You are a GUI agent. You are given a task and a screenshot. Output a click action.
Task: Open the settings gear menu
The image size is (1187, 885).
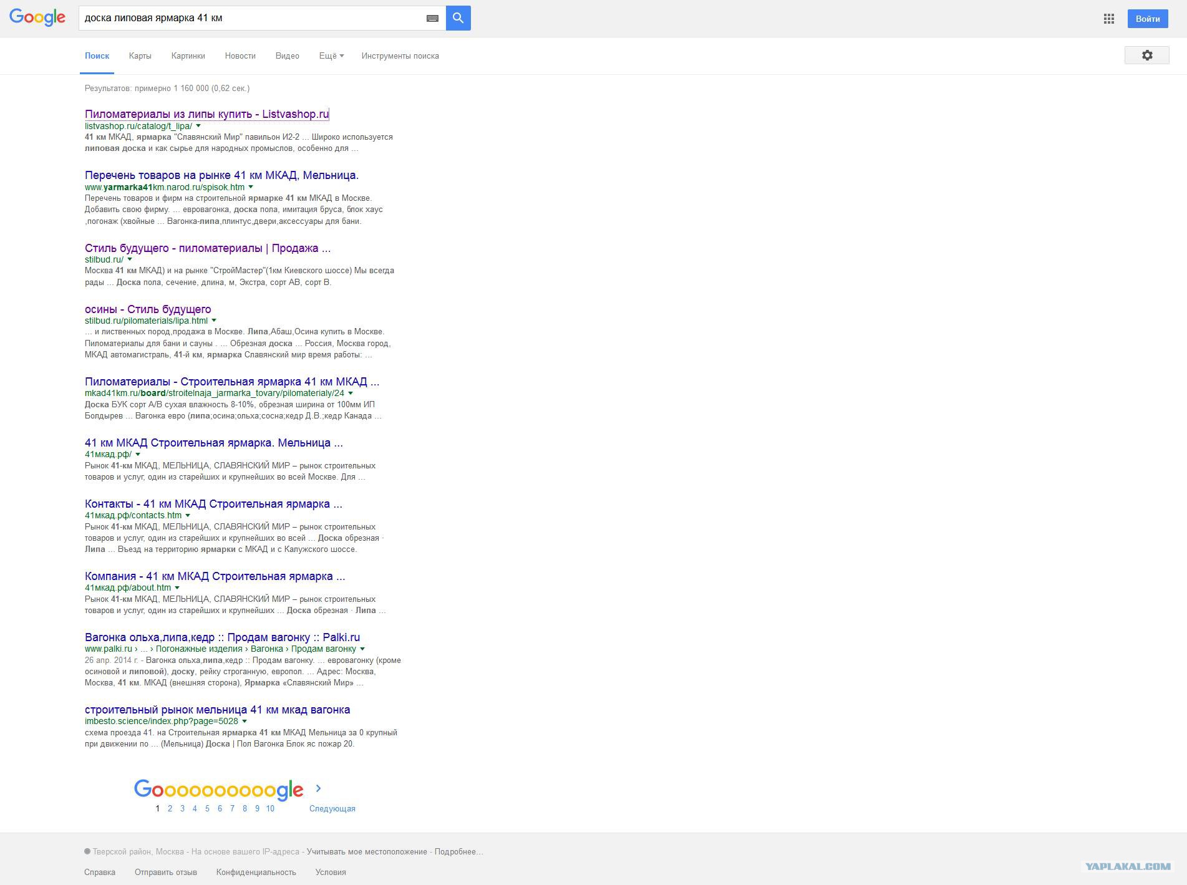[1146, 56]
